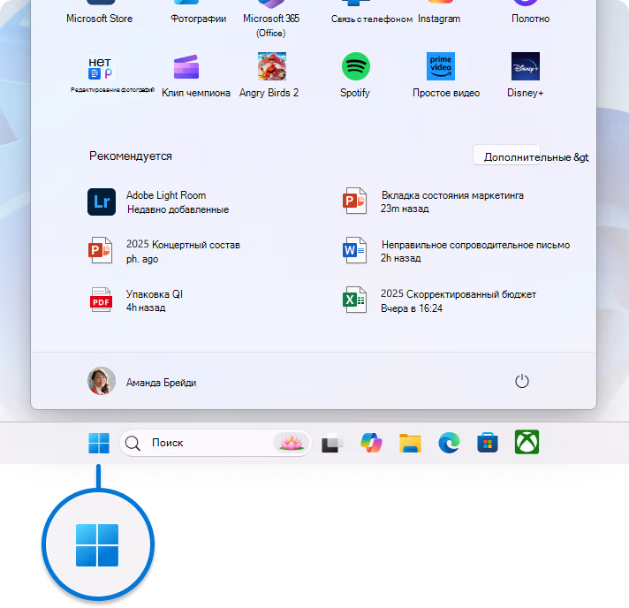Viewport: 629px width, 608px height.
Task: Open the Аманда Брейди account menu
Action: point(142,381)
